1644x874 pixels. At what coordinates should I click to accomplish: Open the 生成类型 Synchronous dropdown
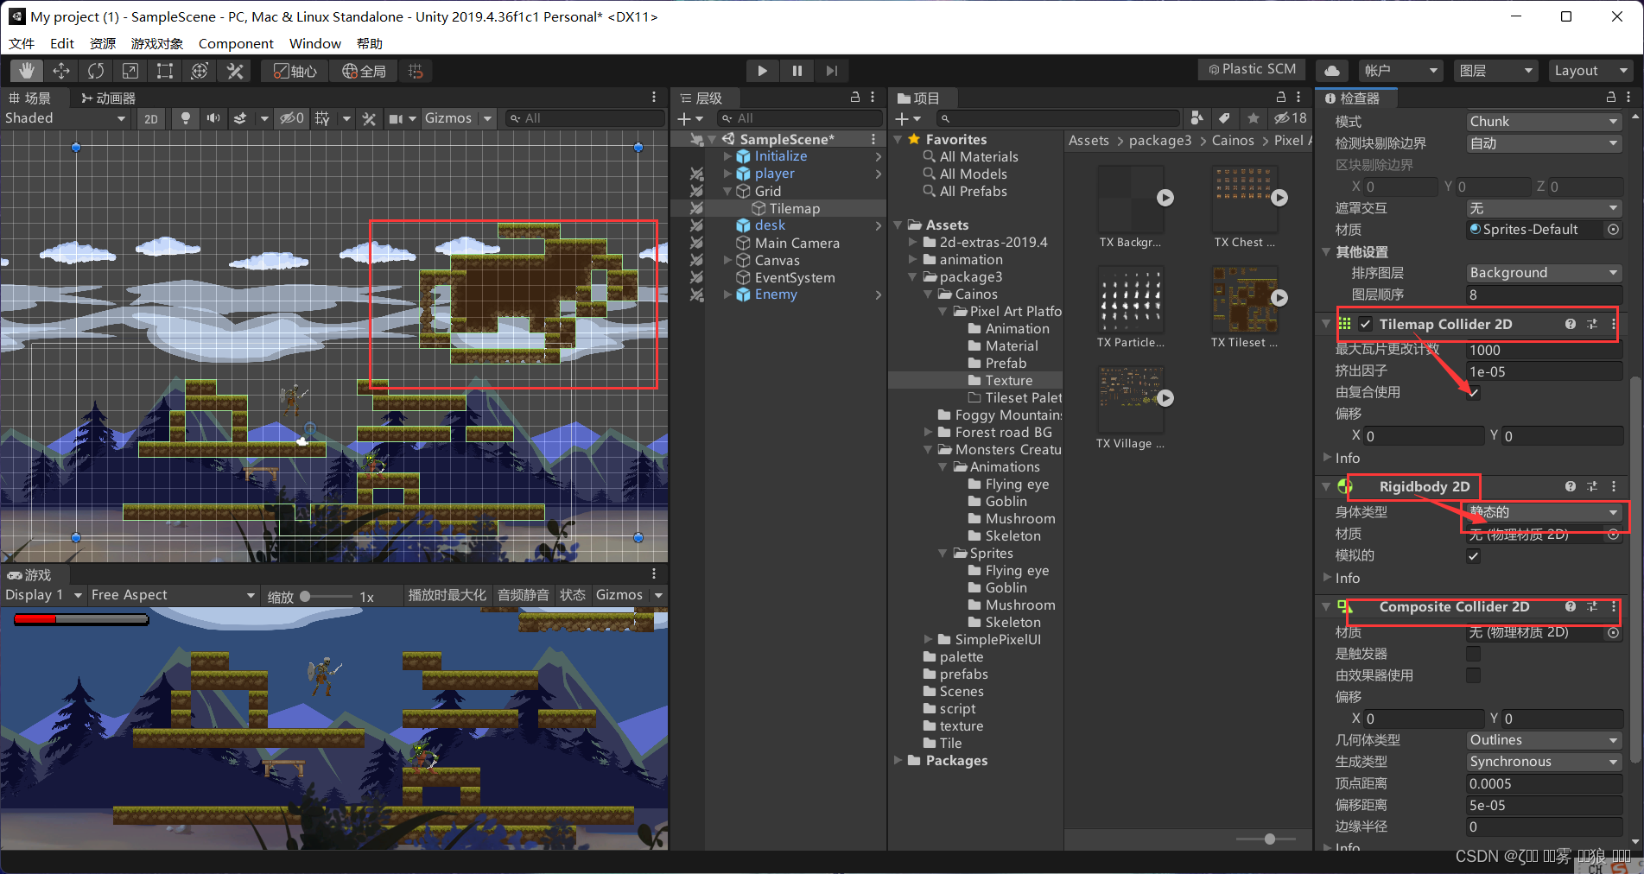[1544, 762]
